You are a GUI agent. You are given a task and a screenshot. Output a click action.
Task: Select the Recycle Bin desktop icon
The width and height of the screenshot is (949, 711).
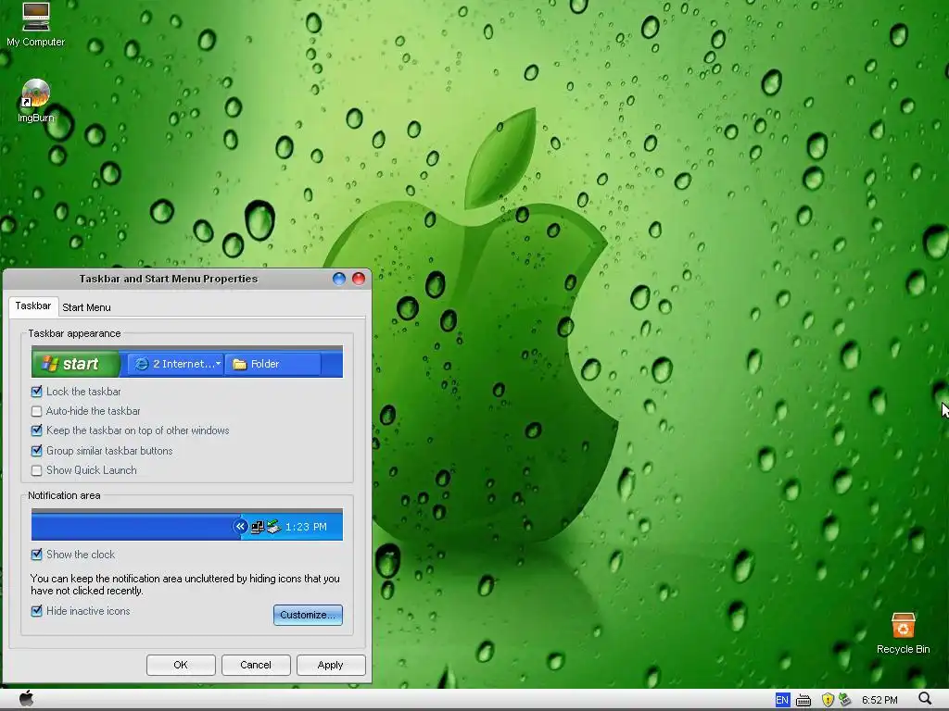[x=903, y=633]
